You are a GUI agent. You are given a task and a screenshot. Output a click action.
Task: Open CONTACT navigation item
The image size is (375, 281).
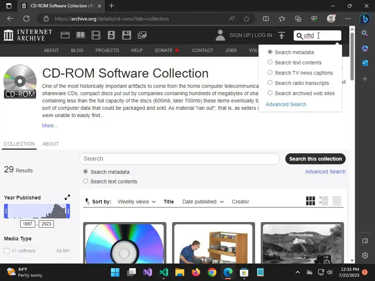(203, 50)
